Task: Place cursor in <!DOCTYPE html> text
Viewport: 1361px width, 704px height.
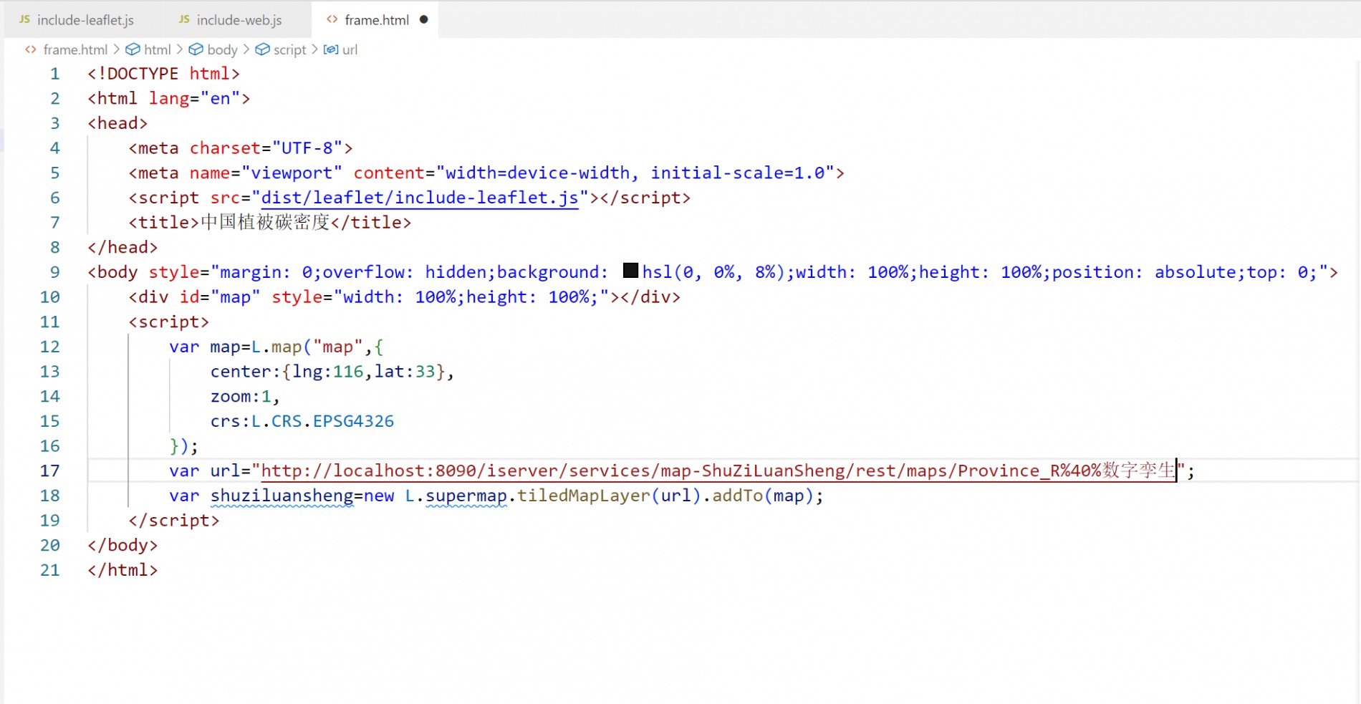Action: [164, 74]
